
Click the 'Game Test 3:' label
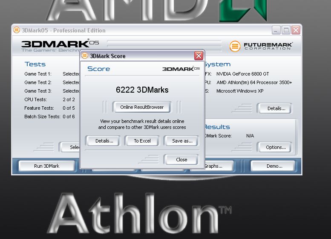38,91
